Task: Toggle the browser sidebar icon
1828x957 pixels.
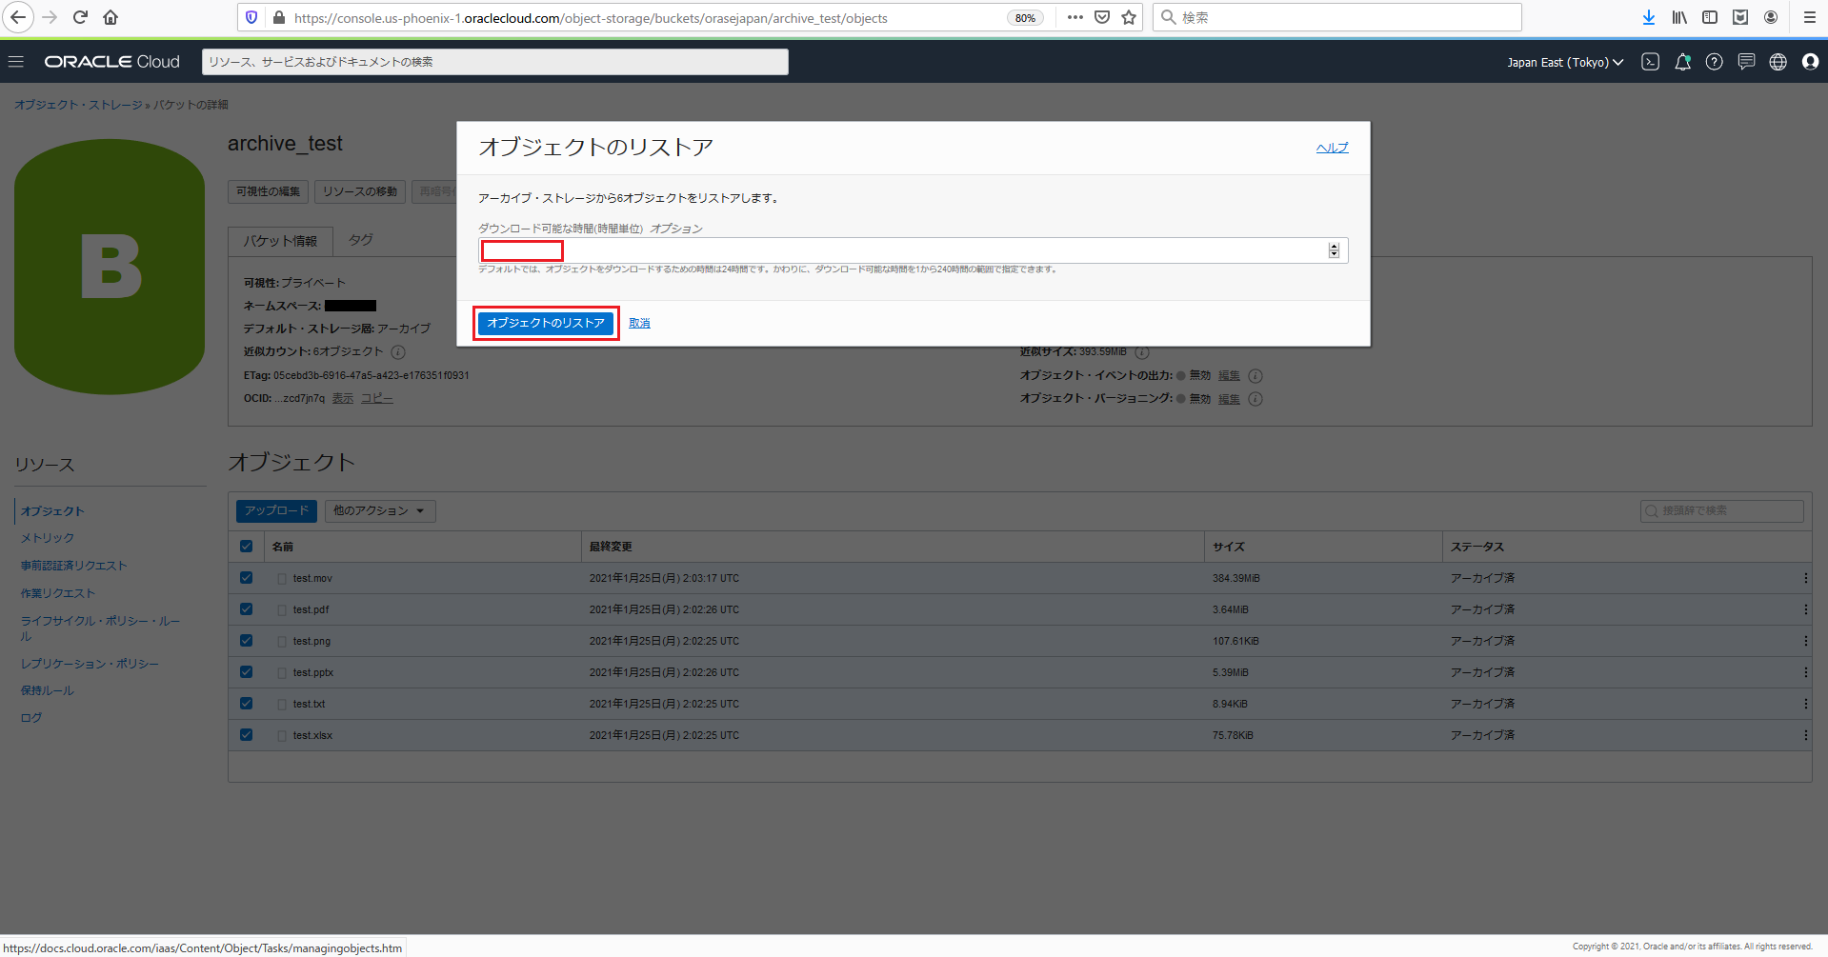Action: (1710, 17)
